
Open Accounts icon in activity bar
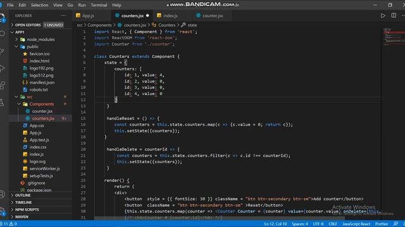point(3,194)
